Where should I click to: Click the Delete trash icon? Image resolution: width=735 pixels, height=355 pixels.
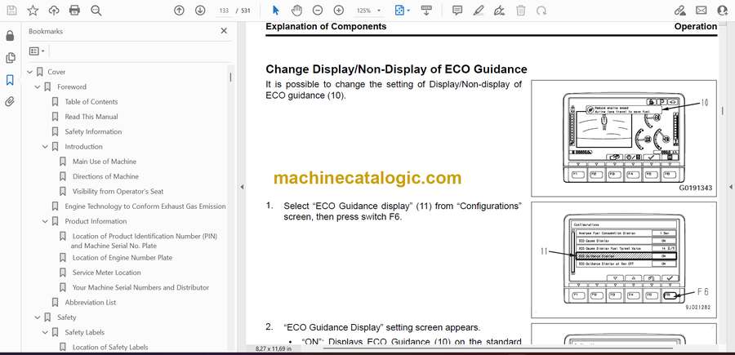coord(521,11)
